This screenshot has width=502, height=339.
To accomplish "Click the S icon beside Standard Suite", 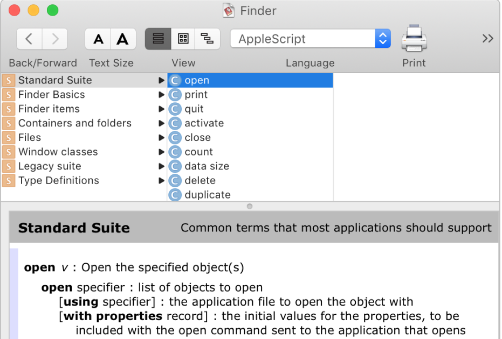I will tap(9, 81).
